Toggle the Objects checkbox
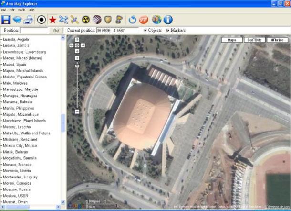 (x=145, y=30)
